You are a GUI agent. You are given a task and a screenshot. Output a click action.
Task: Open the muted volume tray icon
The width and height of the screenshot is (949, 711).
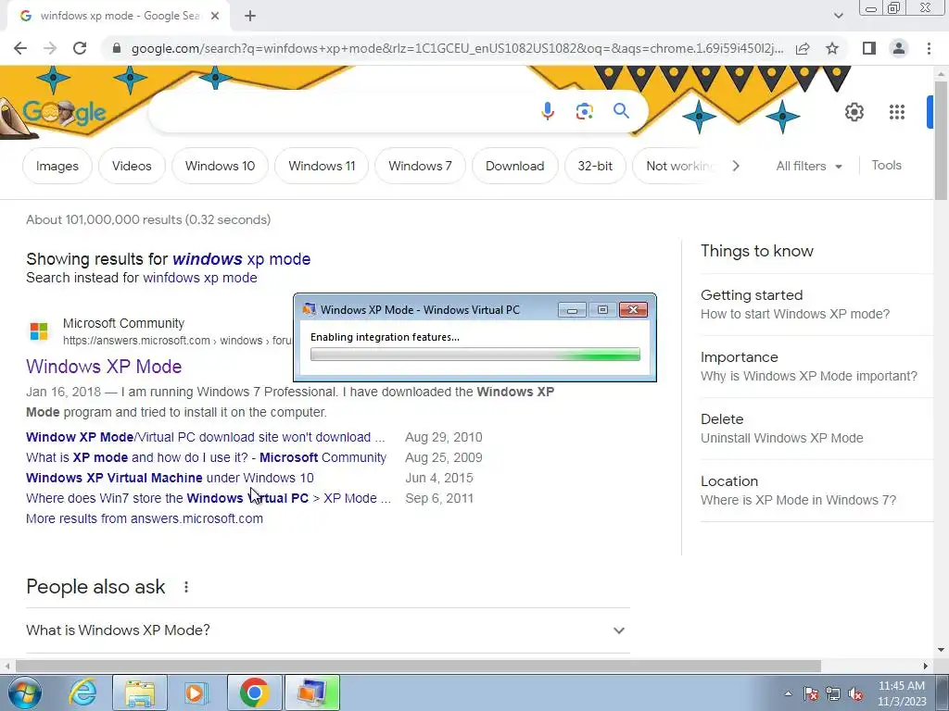855,693
